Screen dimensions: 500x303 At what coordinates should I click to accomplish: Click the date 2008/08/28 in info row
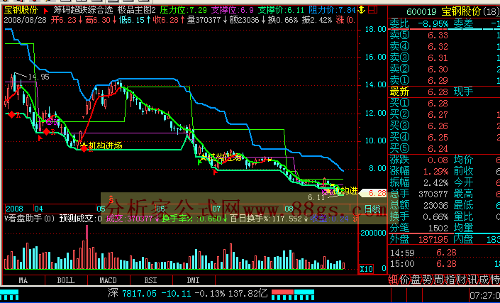pyautogui.click(x=26, y=20)
